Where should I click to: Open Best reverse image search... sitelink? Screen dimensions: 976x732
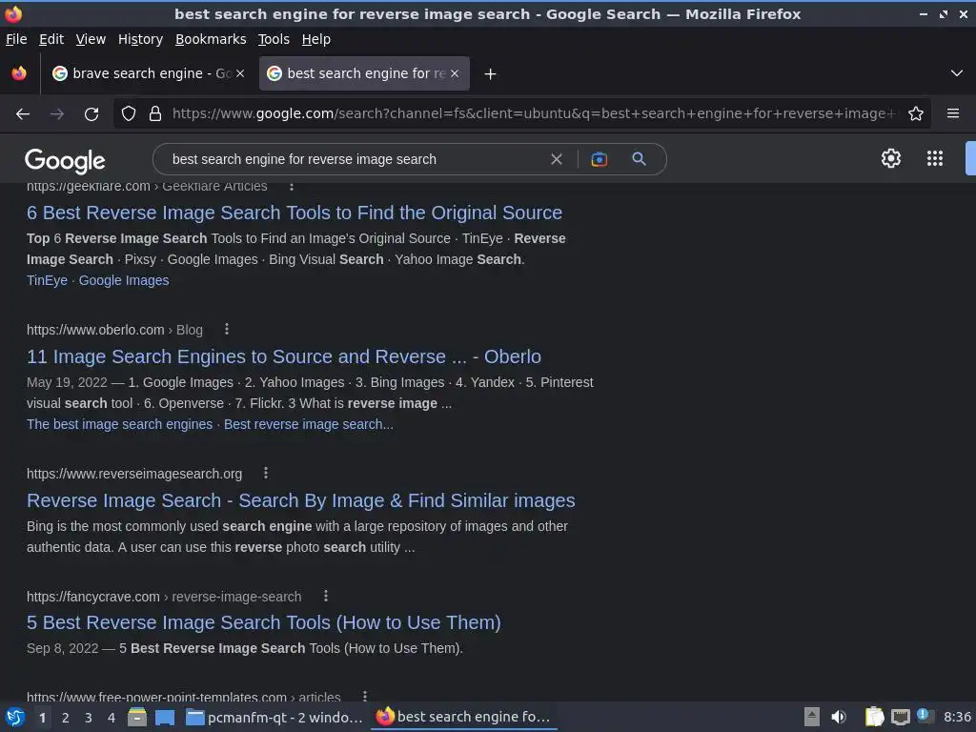pyautogui.click(x=309, y=424)
